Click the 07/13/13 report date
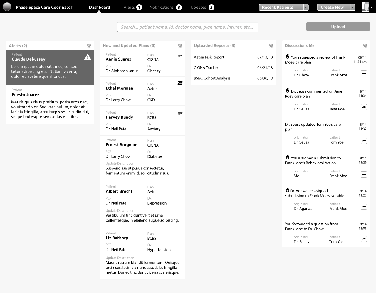This screenshot has height=293, width=376. (x=265, y=57)
